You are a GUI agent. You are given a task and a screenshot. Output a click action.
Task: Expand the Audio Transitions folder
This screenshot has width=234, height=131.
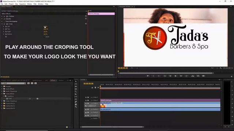click(x=2, y=91)
